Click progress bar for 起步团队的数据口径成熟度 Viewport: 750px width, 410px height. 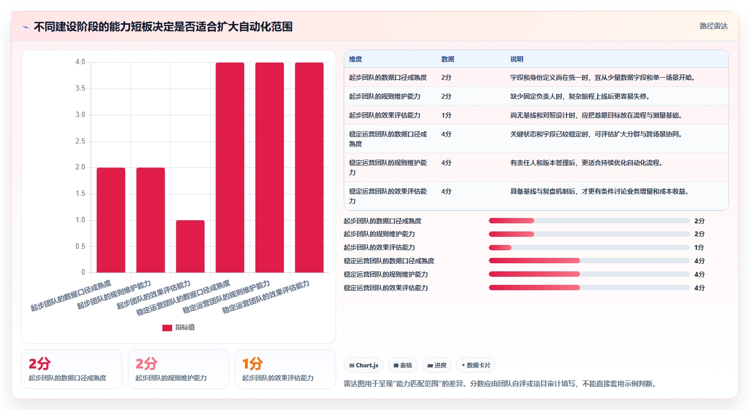point(589,221)
